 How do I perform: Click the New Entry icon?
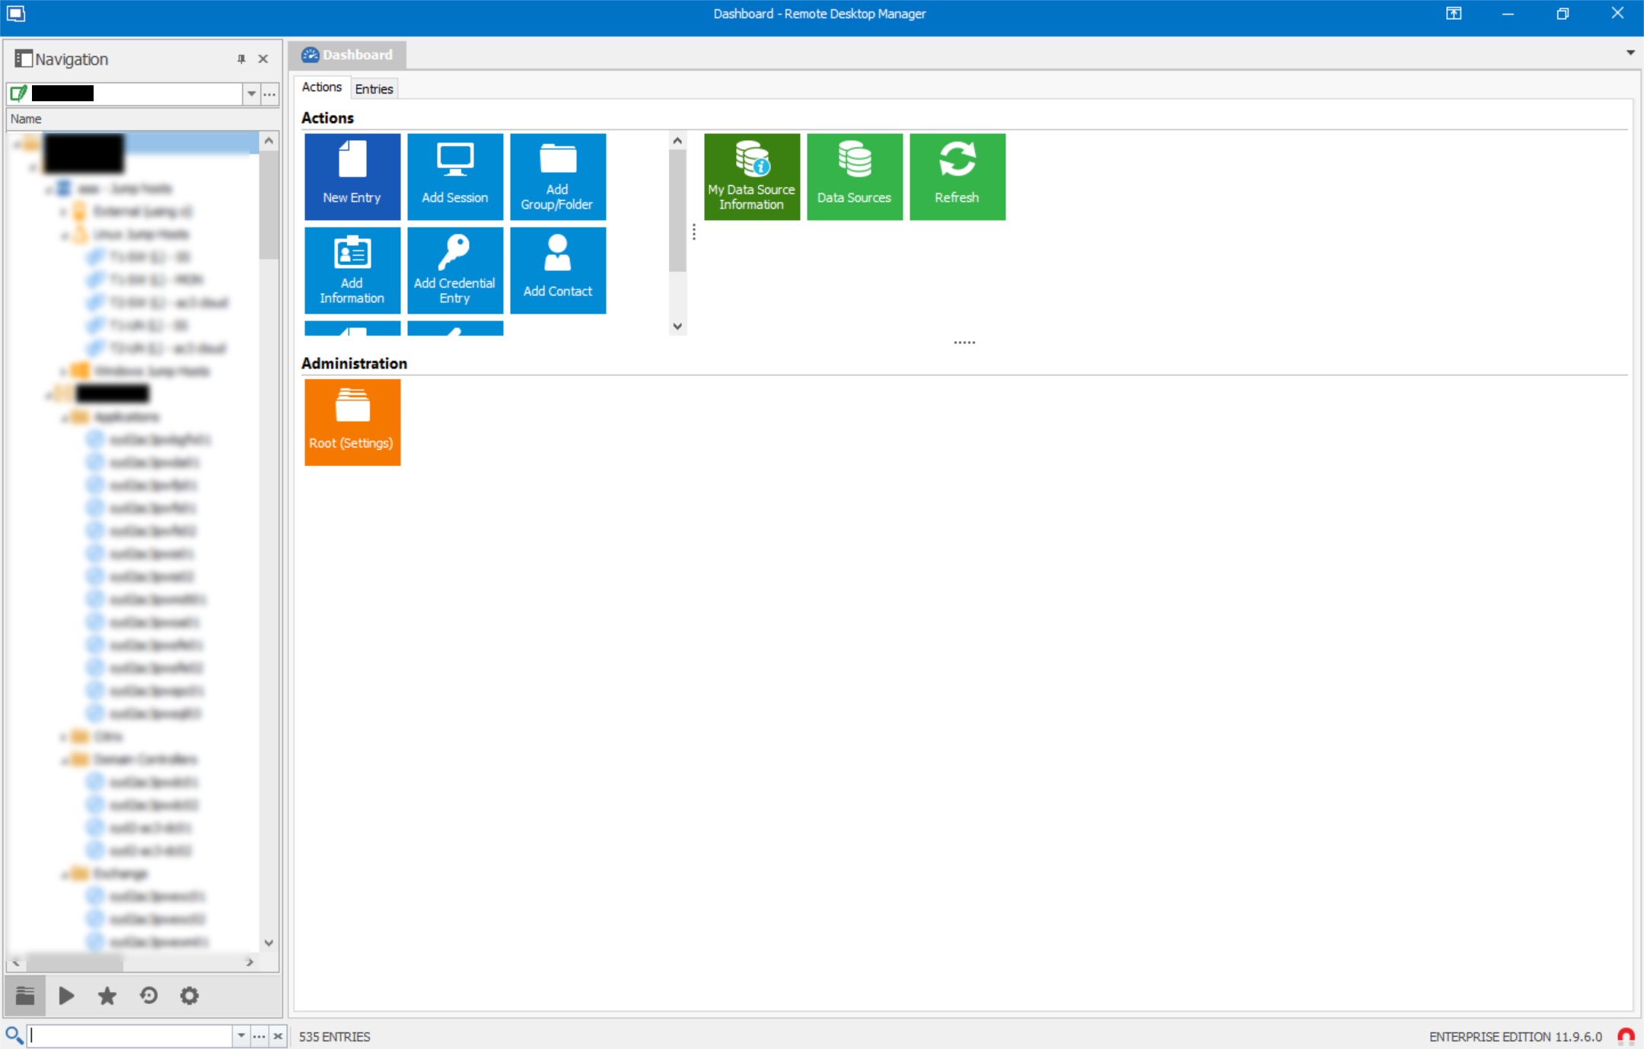point(352,174)
